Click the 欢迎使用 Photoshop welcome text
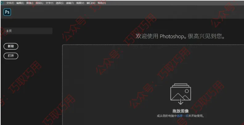 pos(181,36)
